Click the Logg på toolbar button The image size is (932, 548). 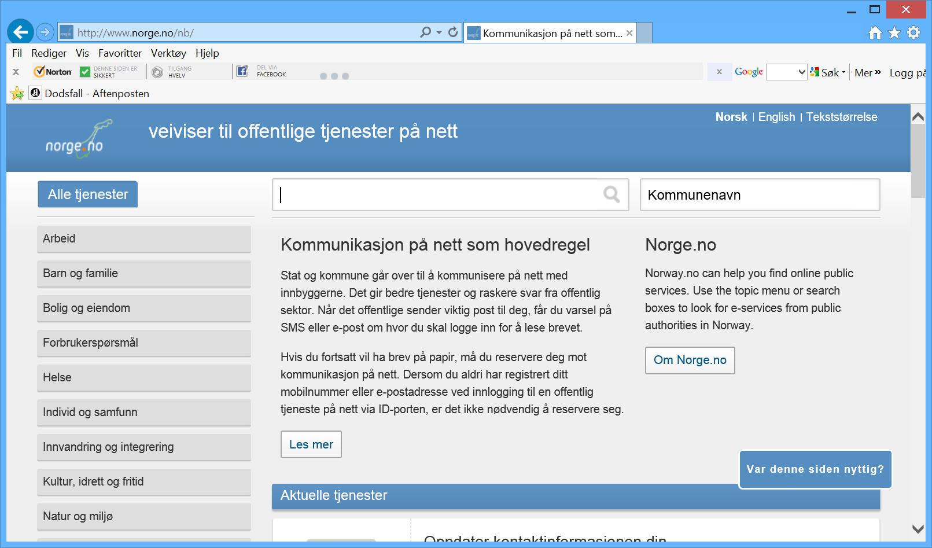point(908,72)
